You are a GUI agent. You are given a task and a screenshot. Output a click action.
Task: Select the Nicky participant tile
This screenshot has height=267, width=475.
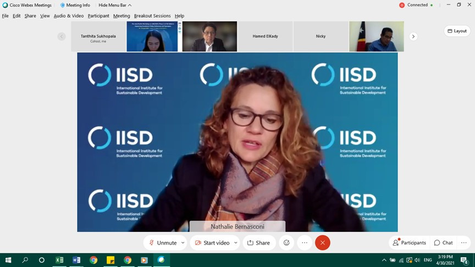pos(321,36)
